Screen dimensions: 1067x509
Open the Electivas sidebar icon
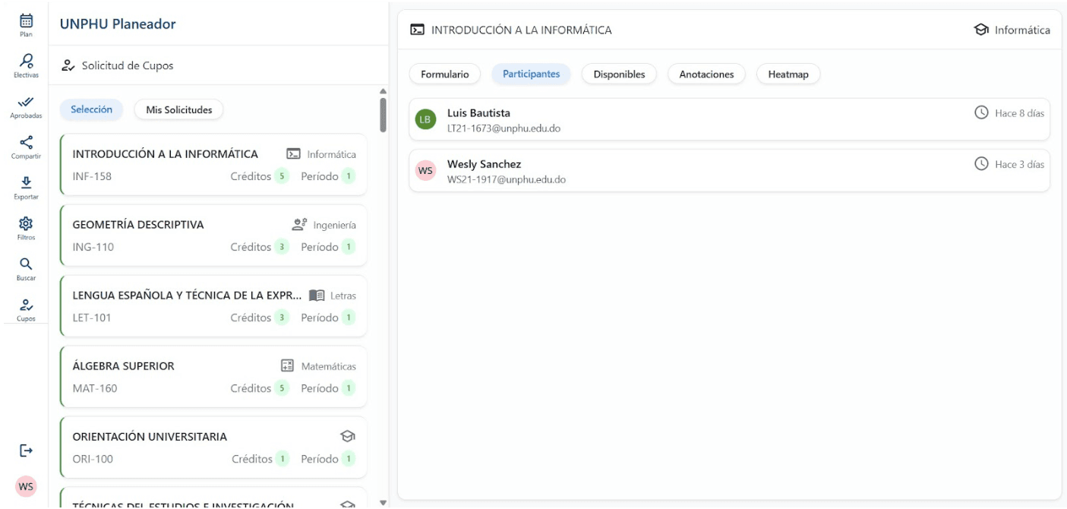point(26,61)
